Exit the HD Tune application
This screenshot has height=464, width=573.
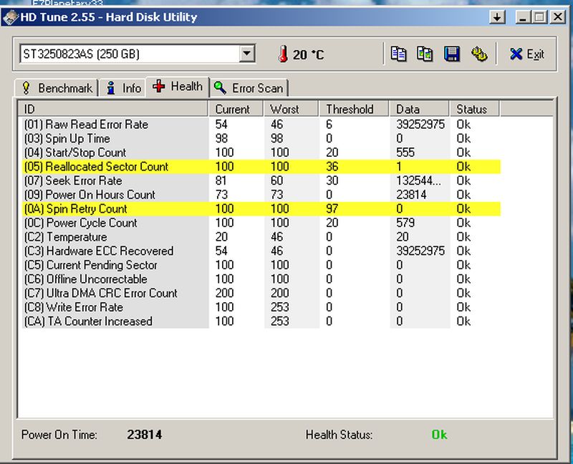pyautogui.click(x=526, y=54)
